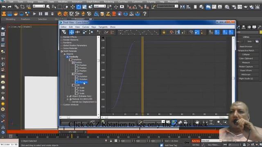
Task: Collapse the Rotation node expander
Action: (73, 73)
